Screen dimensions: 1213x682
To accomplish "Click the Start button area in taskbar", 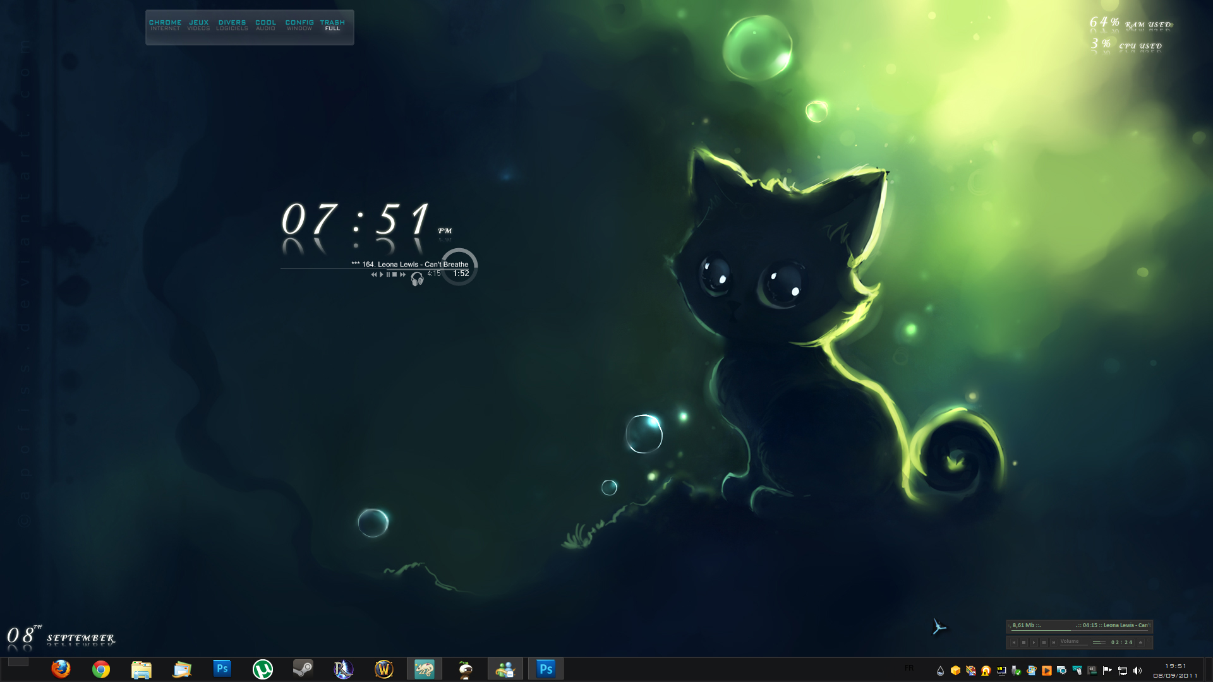I will point(18,662).
